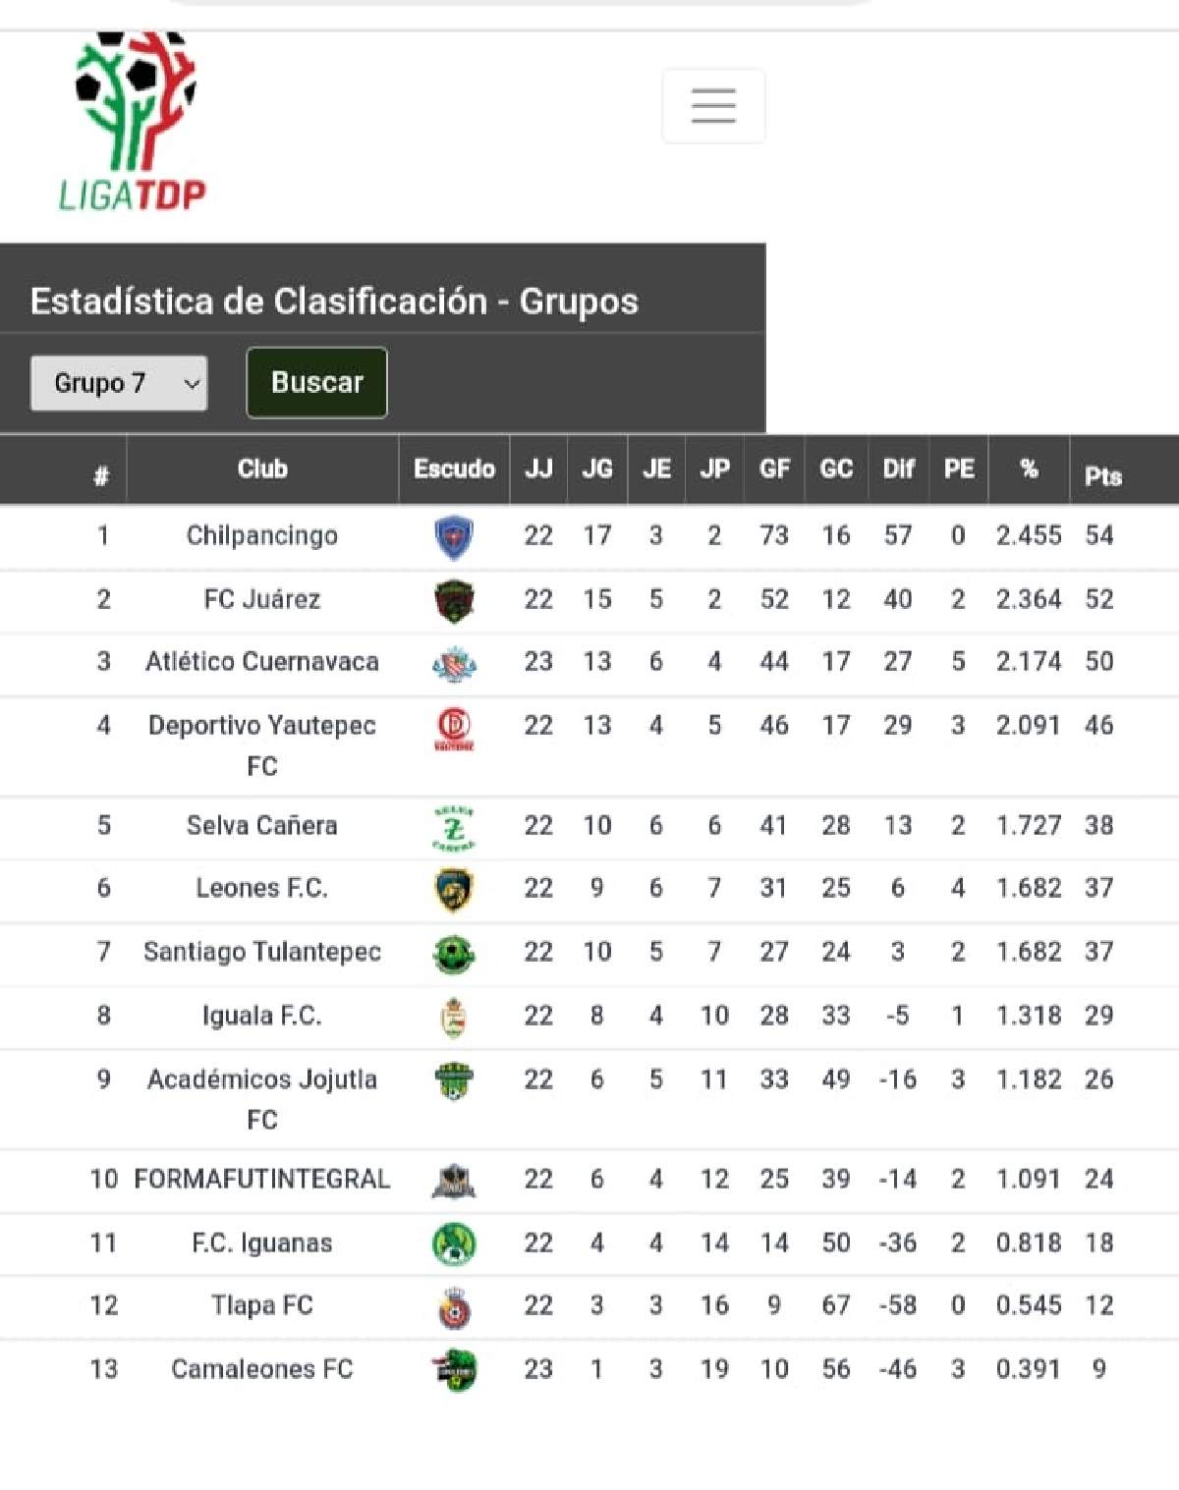Image resolution: width=1179 pixels, height=1490 pixels.
Task: Click the Atlético Cuernavaca shield icon
Action: coord(454,665)
